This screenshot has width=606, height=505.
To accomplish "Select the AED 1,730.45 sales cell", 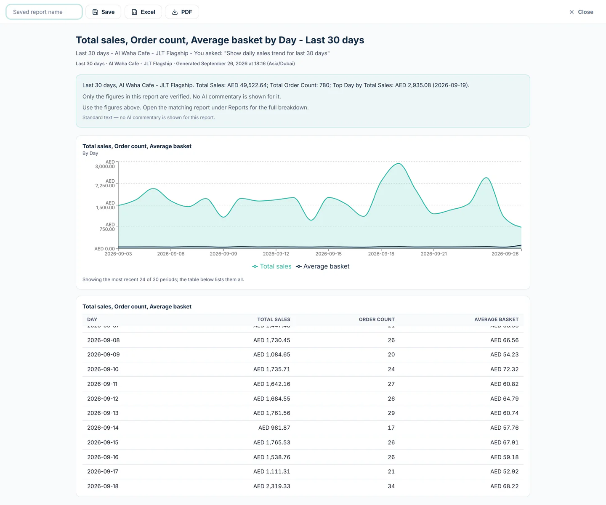I will point(272,340).
